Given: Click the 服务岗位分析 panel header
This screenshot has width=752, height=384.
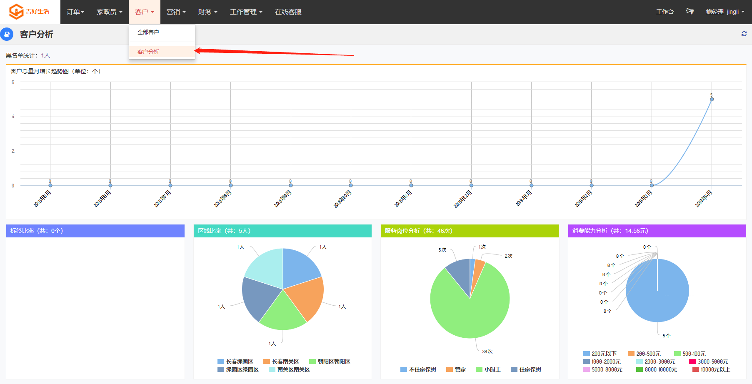Looking at the screenshot, I should [470, 231].
